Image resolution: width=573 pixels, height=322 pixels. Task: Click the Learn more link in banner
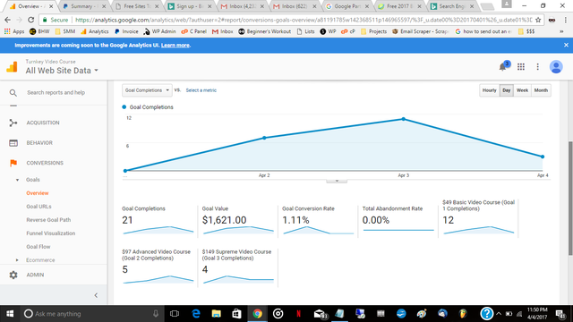[175, 46]
